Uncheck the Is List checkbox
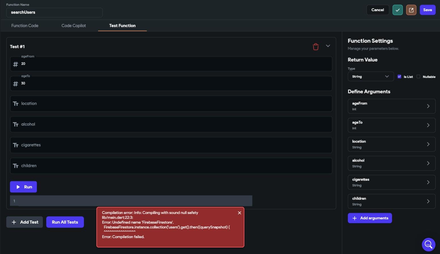This screenshot has width=440, height=254. 399,77
